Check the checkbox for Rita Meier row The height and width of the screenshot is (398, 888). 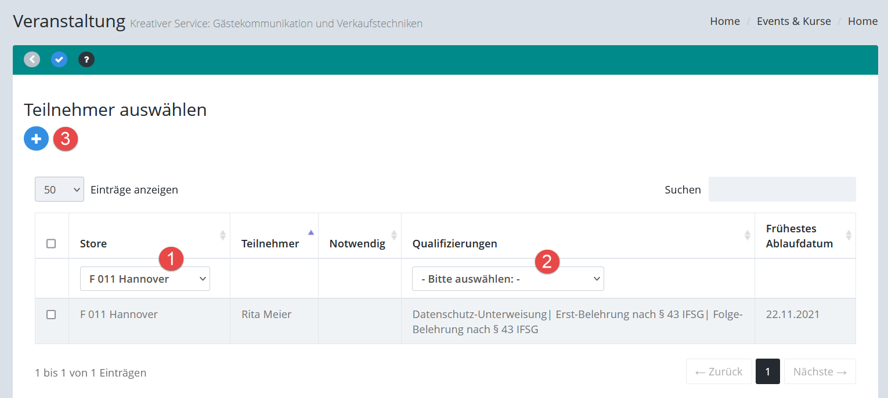[51, 315]
